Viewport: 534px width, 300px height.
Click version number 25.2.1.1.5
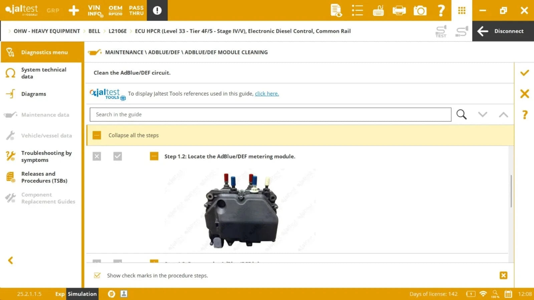tap(29, 294)
